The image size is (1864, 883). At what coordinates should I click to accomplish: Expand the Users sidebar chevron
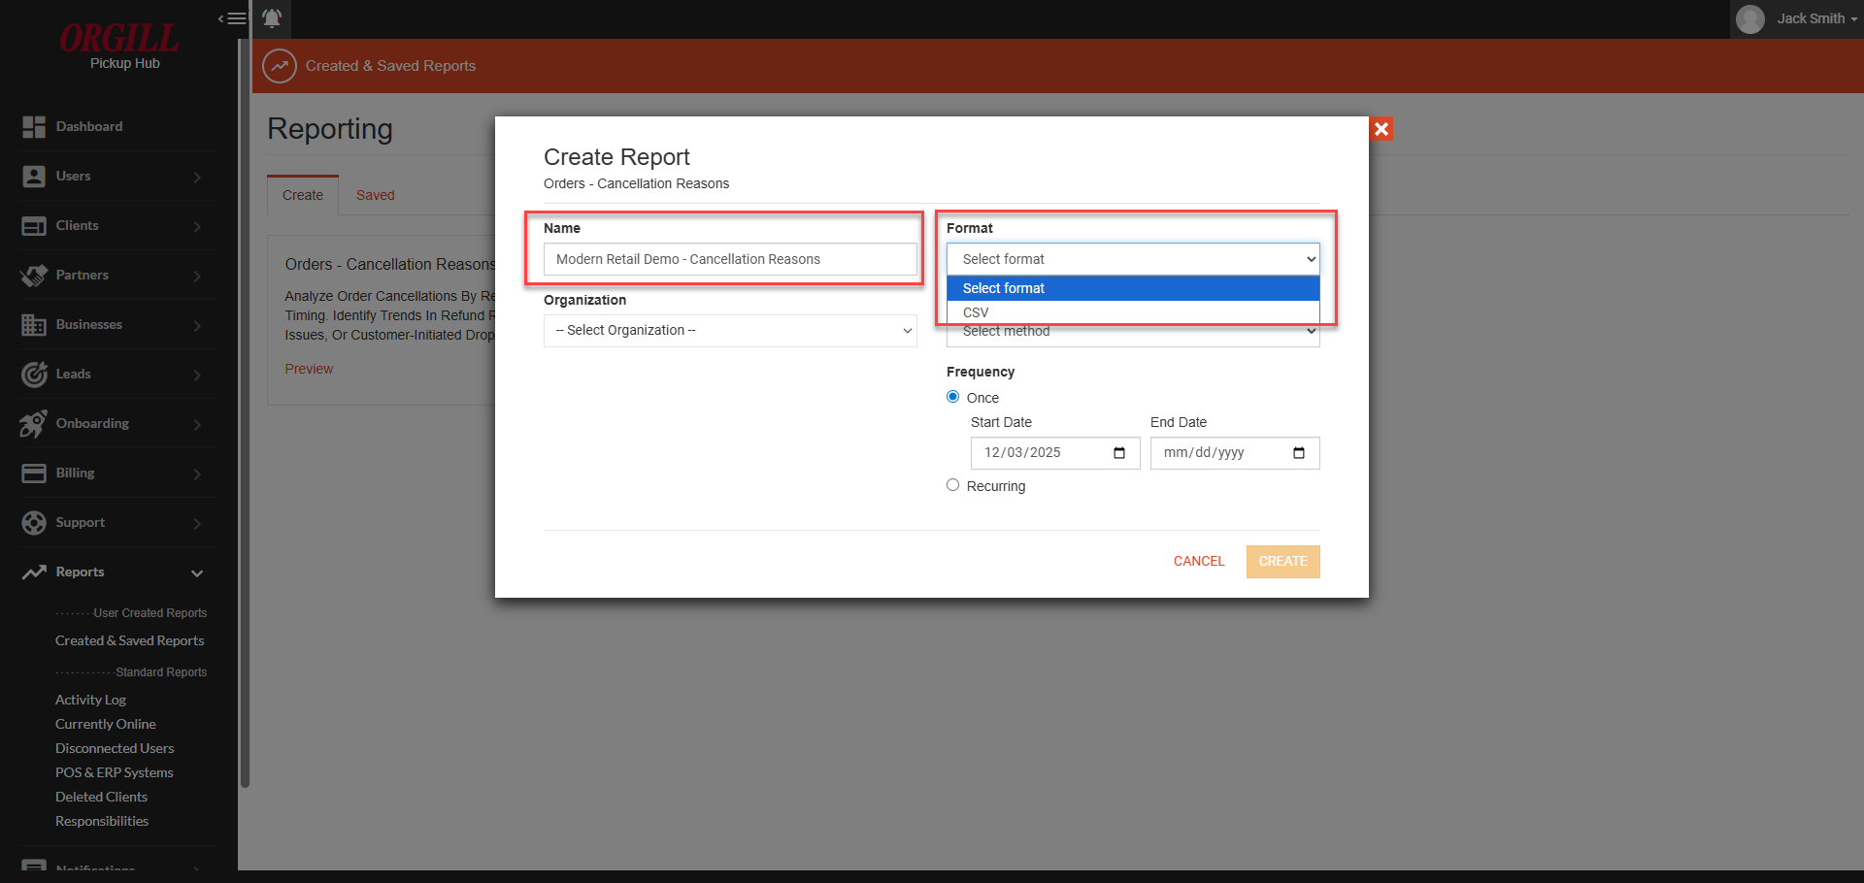[197, 177]
